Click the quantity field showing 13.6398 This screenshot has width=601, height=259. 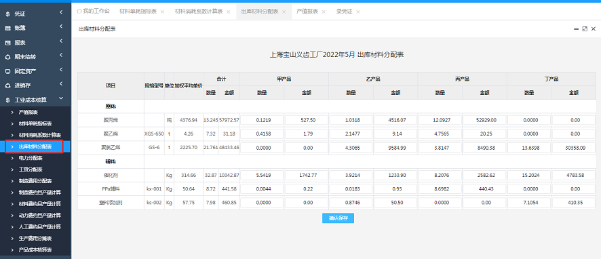(x=529, y=148)
